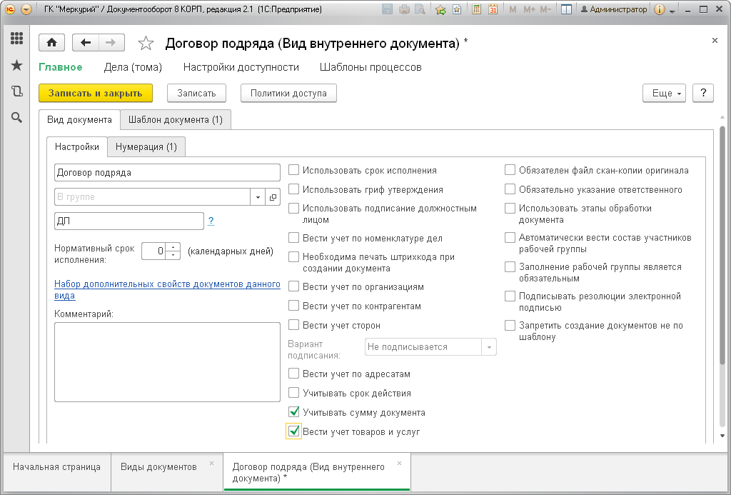Open the form selector next to В группе

click(273, 197)
